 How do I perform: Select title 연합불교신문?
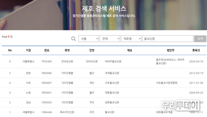pyautogui.click(x=112, y=93)
